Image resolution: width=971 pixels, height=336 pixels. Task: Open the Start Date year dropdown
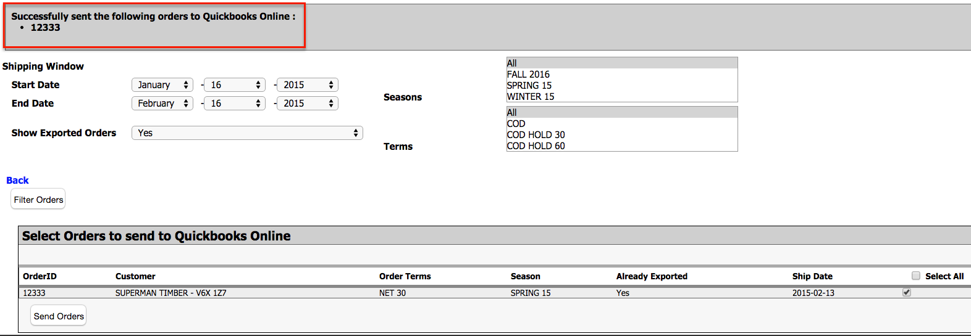tap(308, 85)
